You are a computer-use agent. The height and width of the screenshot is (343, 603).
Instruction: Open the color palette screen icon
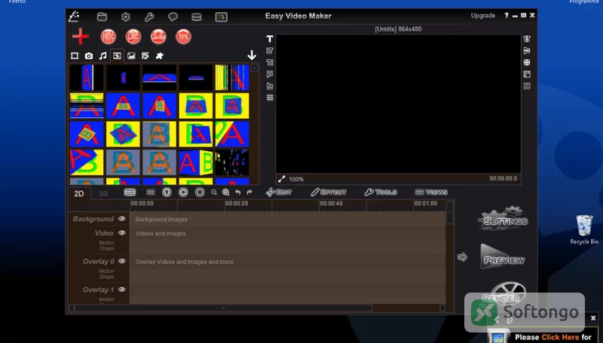[x=221, y=17]
